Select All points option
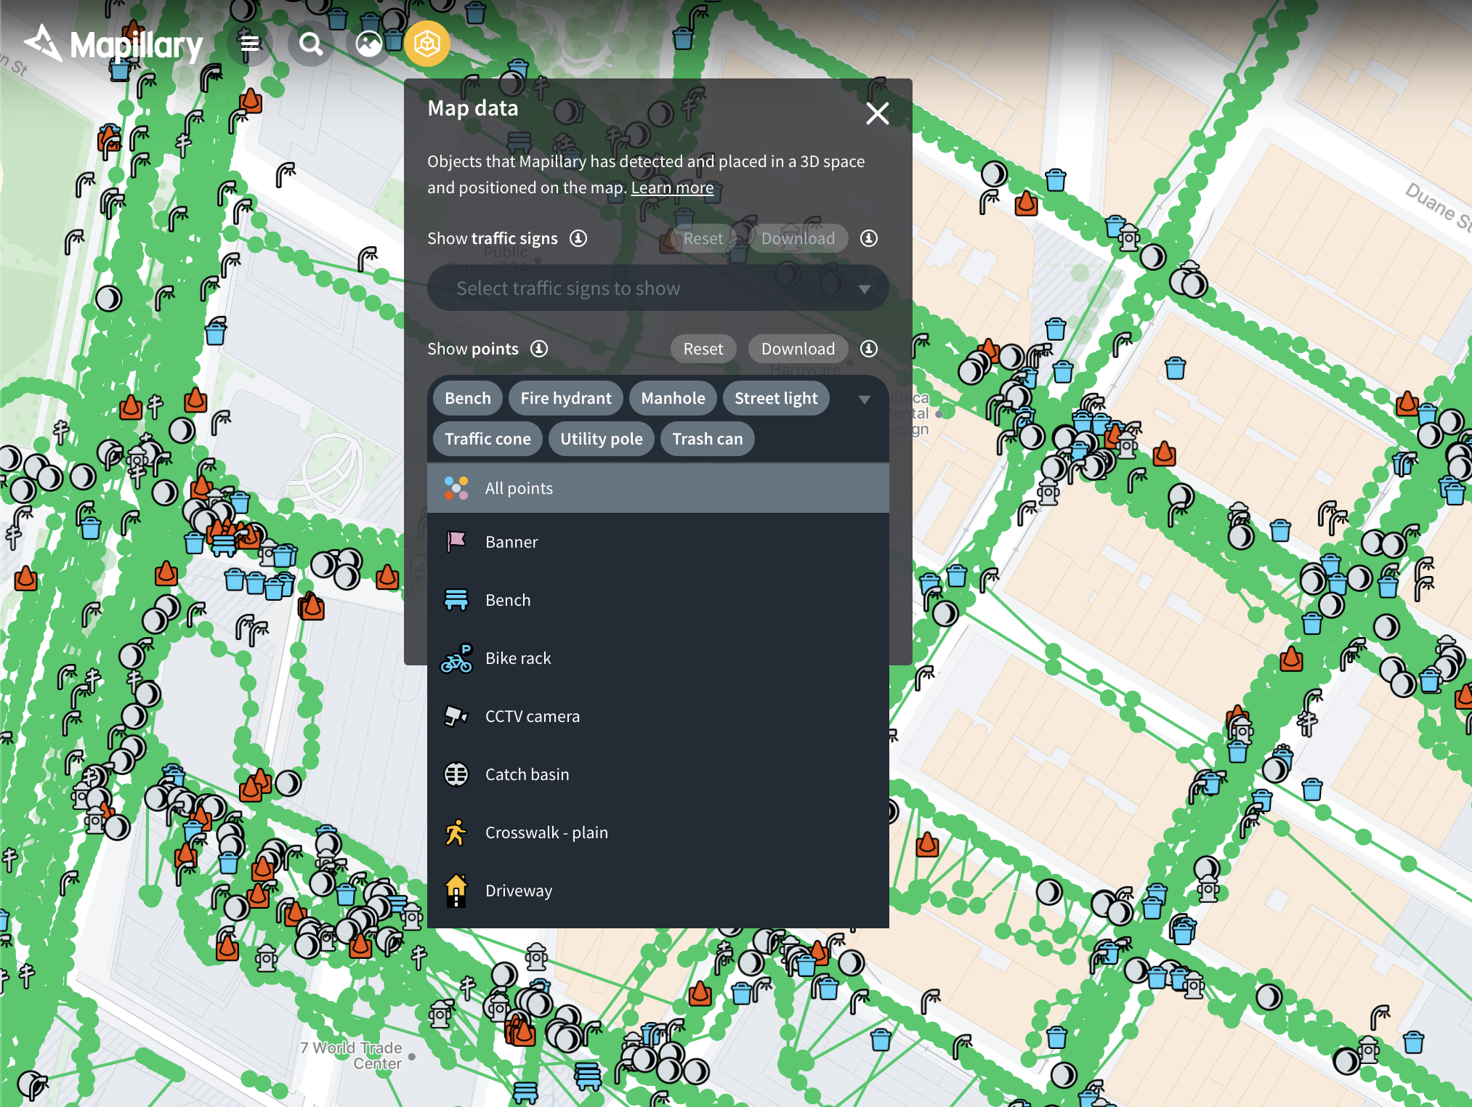The image size is (1472, 1107). coord(658,488)
